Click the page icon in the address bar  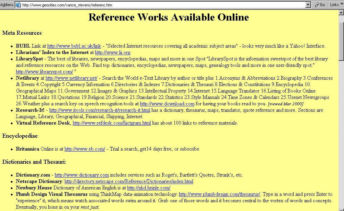click(x=18, y=5)
